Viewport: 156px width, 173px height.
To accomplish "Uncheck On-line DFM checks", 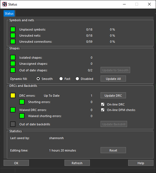I will [103, 110].
